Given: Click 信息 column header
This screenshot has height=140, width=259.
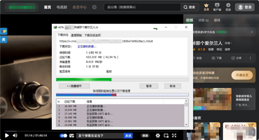Looking at the screenshot, I should pos(124,102).
